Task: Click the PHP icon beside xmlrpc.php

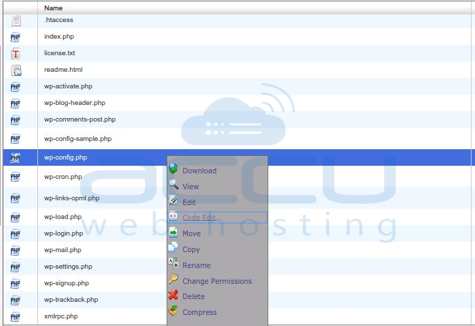Action: click(15, 317)
